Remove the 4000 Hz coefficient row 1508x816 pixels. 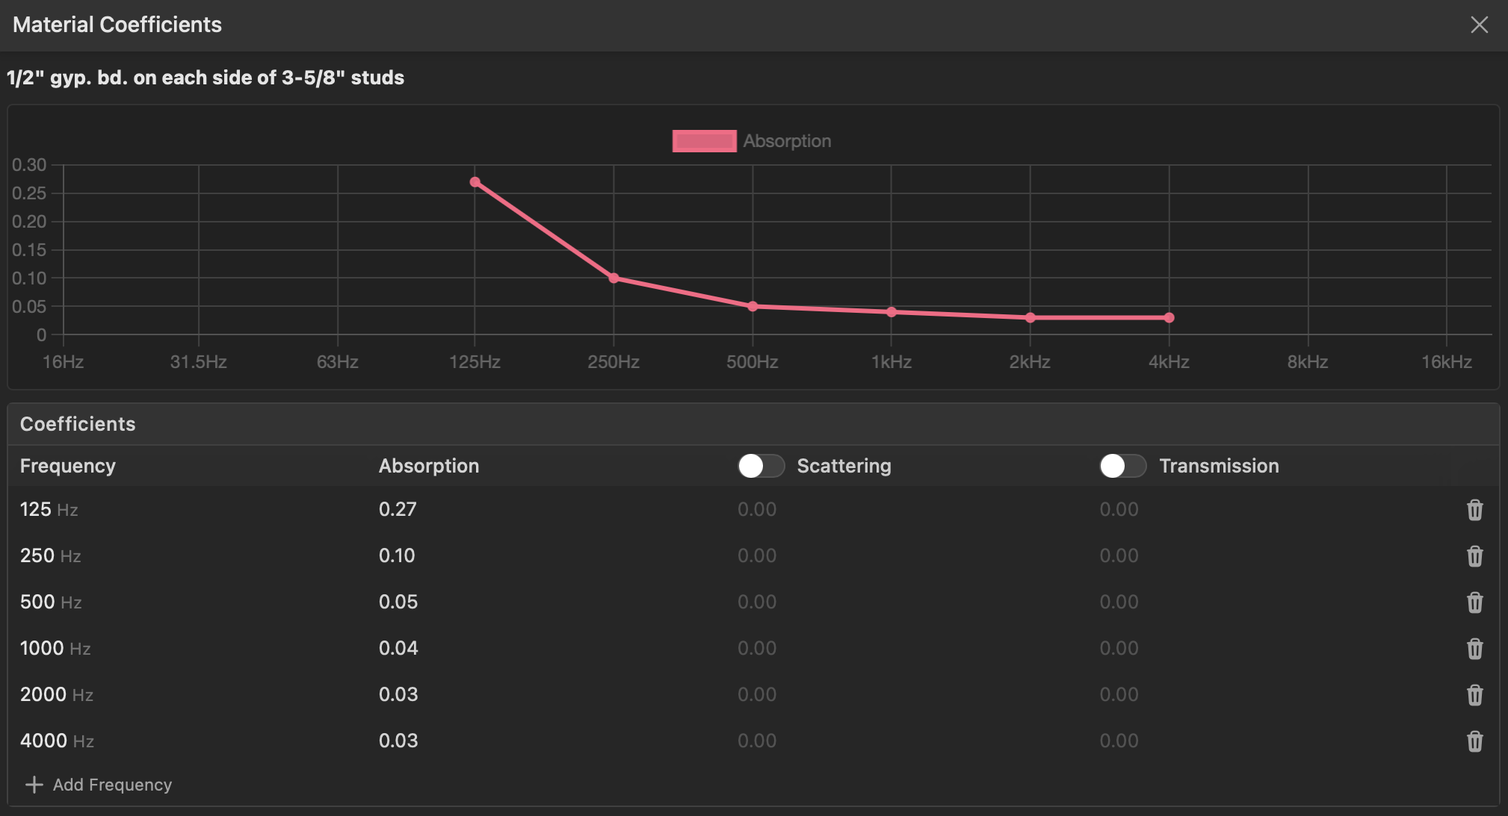(1474, 741)
